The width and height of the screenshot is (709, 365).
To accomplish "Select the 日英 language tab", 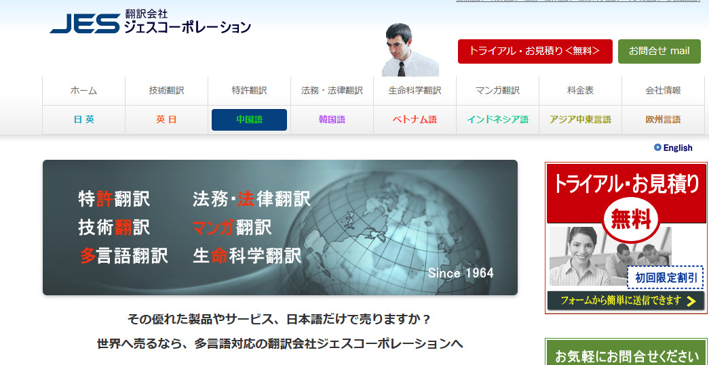I will coord(83,120).
